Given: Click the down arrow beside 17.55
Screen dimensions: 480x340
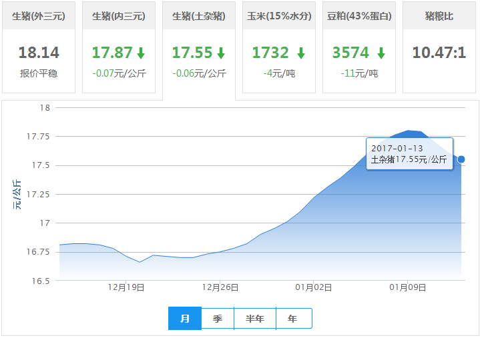Looking at the screenshot, I should point(221,53).
